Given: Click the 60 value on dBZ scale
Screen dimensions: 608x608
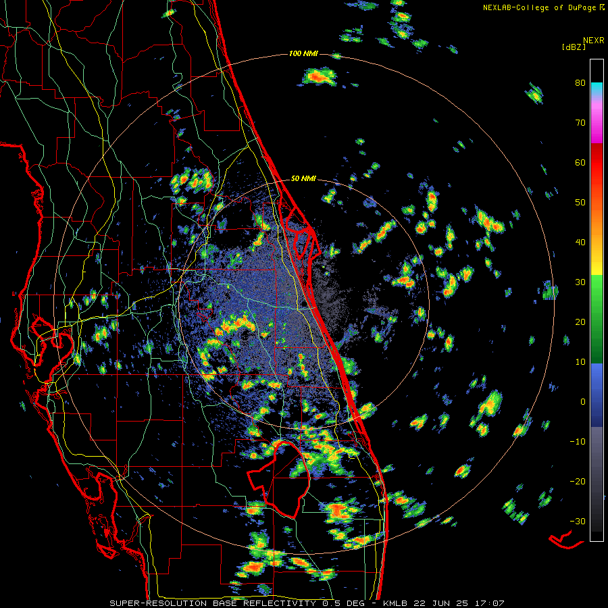Looking at the screenshot, I should click(580, 162).
